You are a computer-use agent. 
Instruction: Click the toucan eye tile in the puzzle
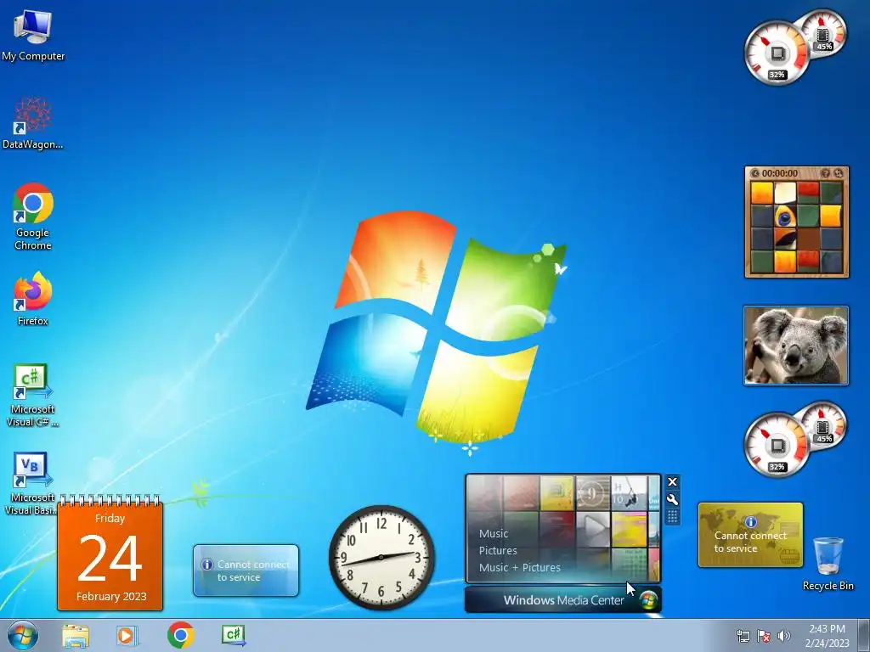point(784,216)
